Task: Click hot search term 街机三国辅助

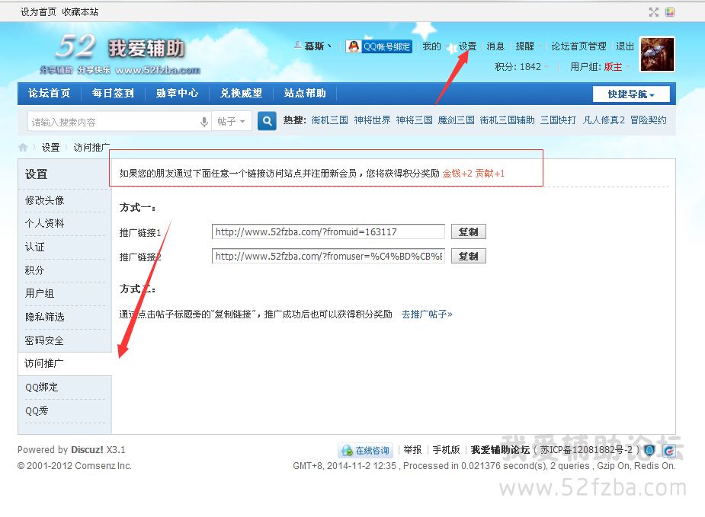Action: (507, 120)
